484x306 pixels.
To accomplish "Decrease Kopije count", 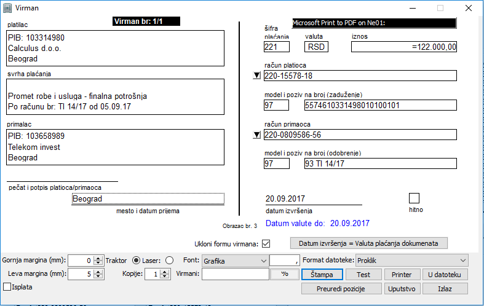I will [x=165, y=277].
